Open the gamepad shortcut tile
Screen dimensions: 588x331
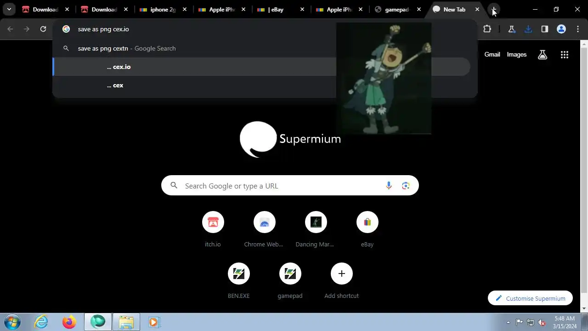tap(290, 280)
